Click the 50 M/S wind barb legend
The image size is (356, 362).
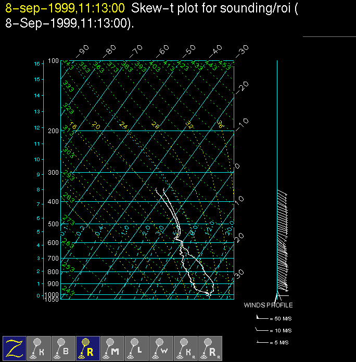(x=274, y=317)
